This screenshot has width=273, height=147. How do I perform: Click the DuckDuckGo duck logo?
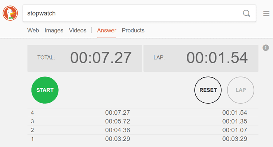[x=10, y=13]
